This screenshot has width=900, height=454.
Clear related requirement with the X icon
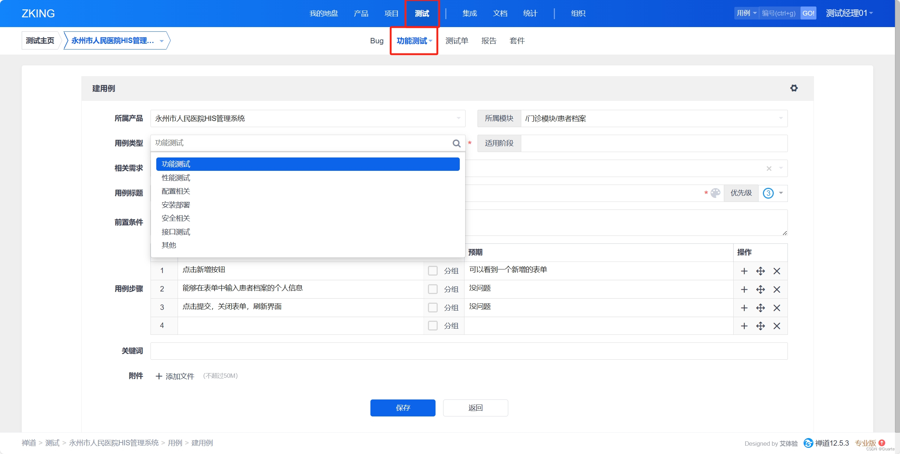(769, 168)
